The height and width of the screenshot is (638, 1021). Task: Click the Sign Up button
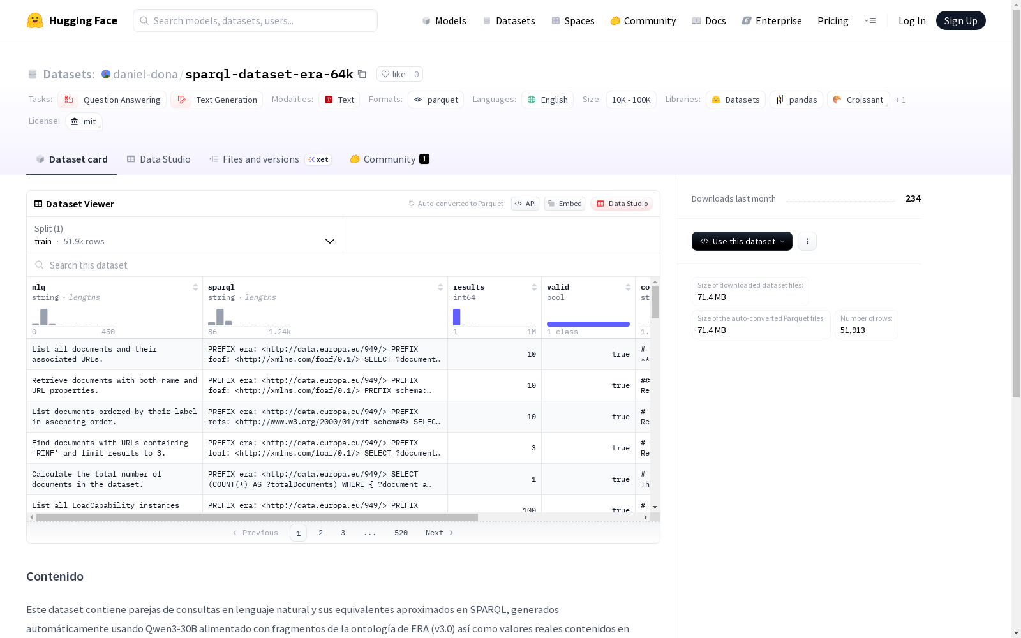pyautogui.click(x=960, y=20)
